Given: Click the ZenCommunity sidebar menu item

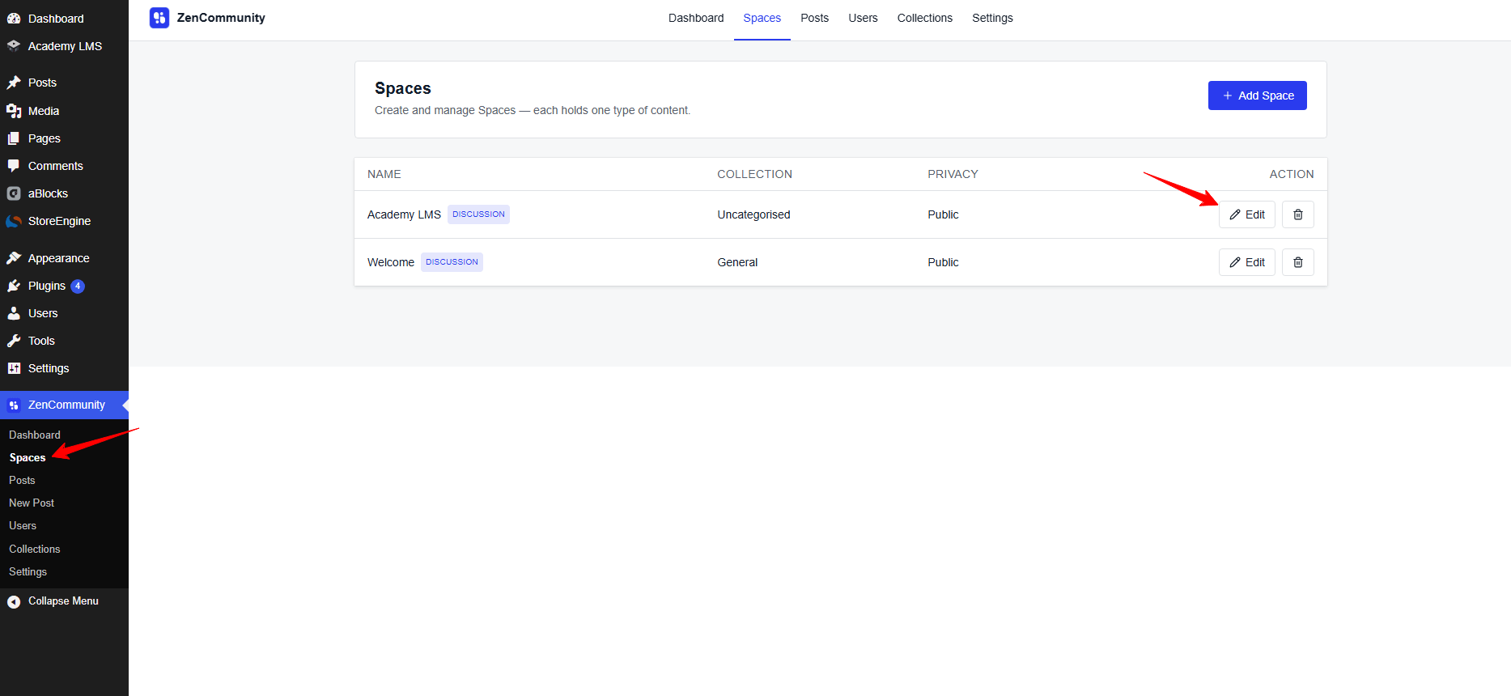Looking at the screenshot, I should pos(64,405).
